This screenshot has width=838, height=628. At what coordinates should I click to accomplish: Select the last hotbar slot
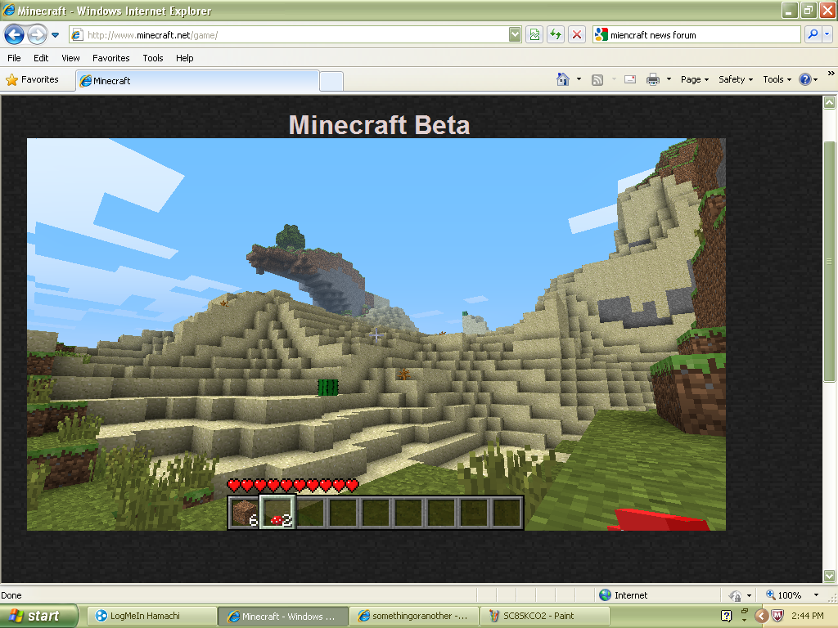click(507, 512)
